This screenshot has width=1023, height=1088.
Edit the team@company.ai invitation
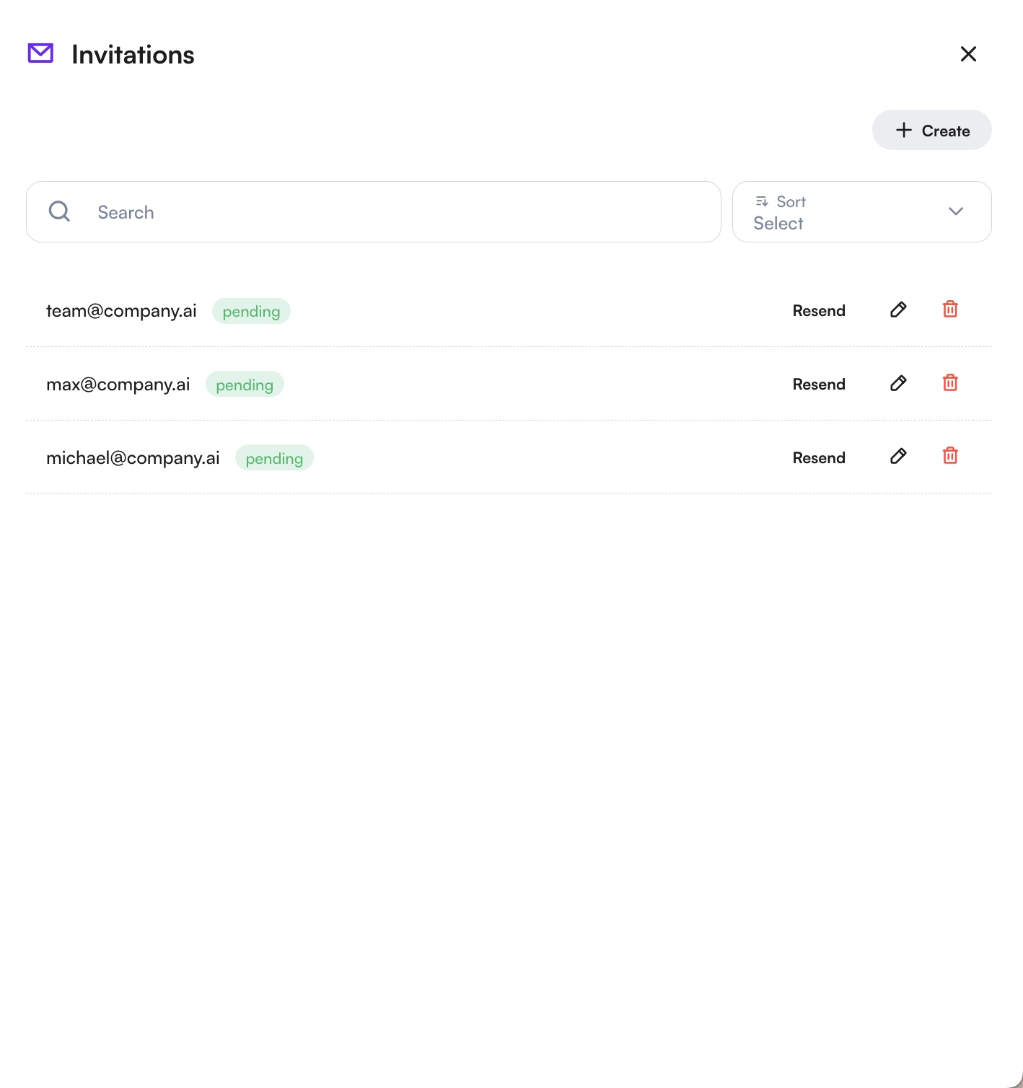(x=898, y=310)
